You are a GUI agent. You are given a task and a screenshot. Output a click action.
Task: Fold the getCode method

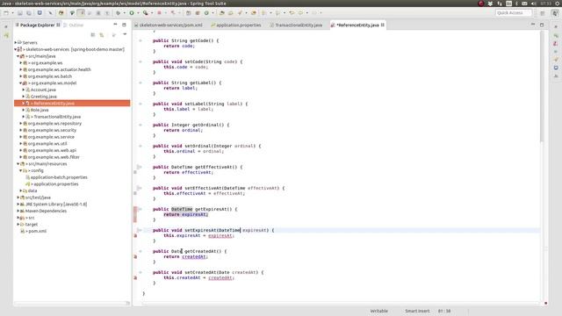[x=140, y=40]
